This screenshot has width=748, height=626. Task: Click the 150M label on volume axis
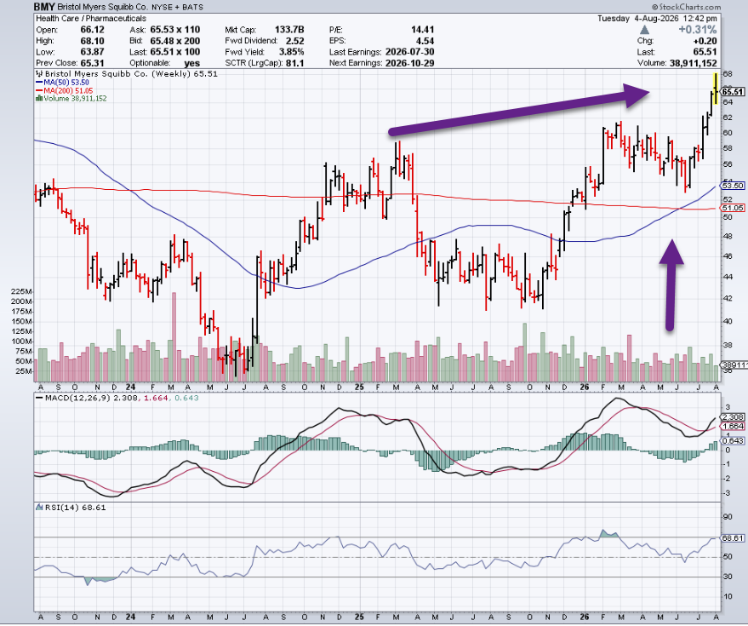(22, 321)
